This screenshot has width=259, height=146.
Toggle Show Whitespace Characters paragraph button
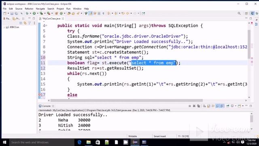(x=103, y=13)
